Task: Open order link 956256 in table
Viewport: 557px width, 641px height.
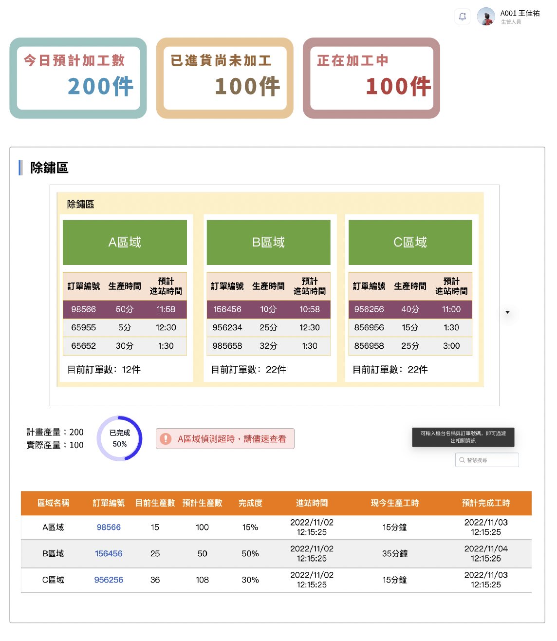Action: pos(109,580)
